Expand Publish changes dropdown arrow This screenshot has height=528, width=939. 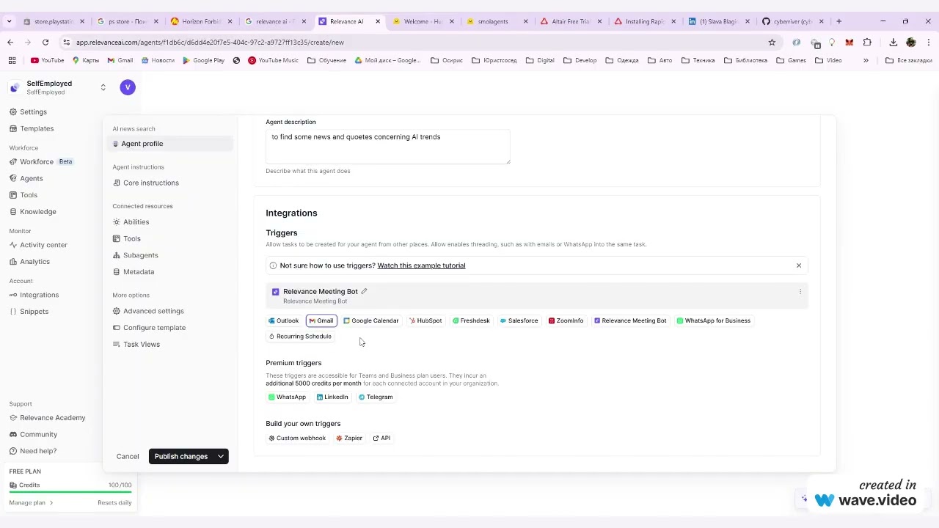(x=221, y=456)
